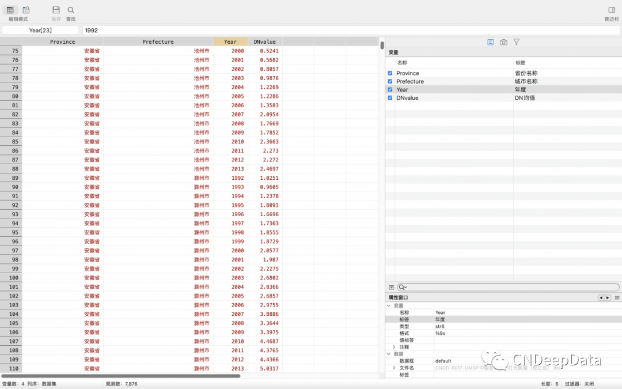Click the 保存 save icon
622x389 pixels.
pos(56,10)
